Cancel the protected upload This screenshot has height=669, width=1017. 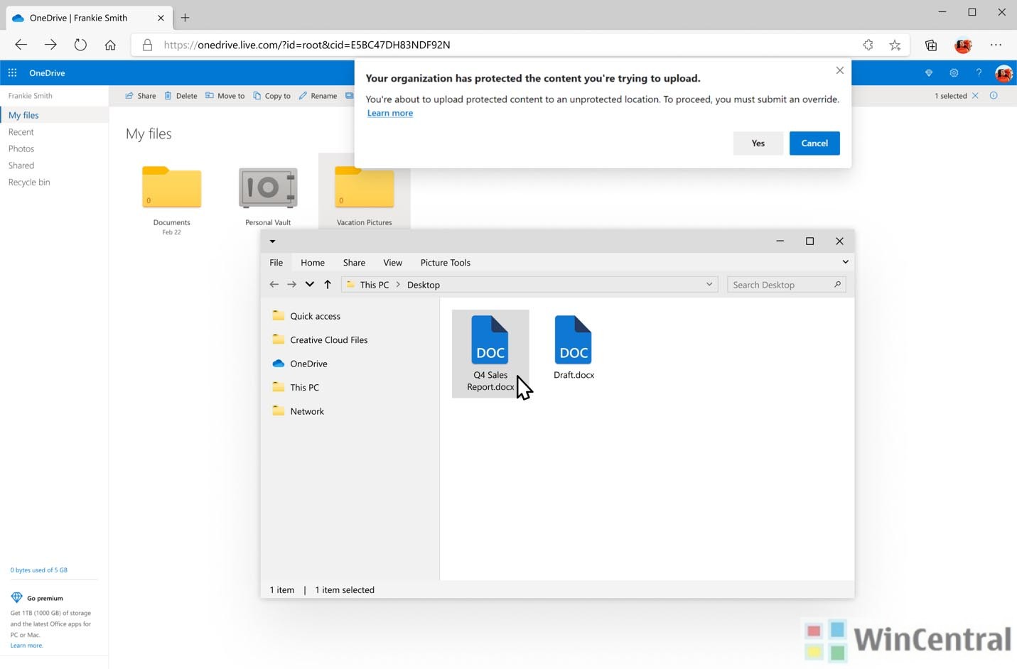coord(814,143)
